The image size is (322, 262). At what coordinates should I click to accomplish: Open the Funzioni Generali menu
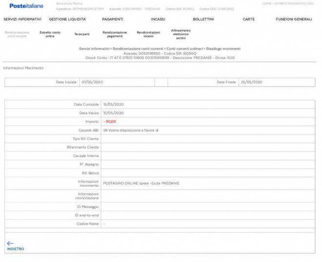[x=294, y=19]
